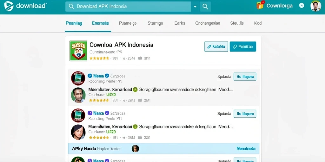
Task: Open the Muenibaten reviewer avatar photo
Action: pyautogui.click(x=78, y=132)
